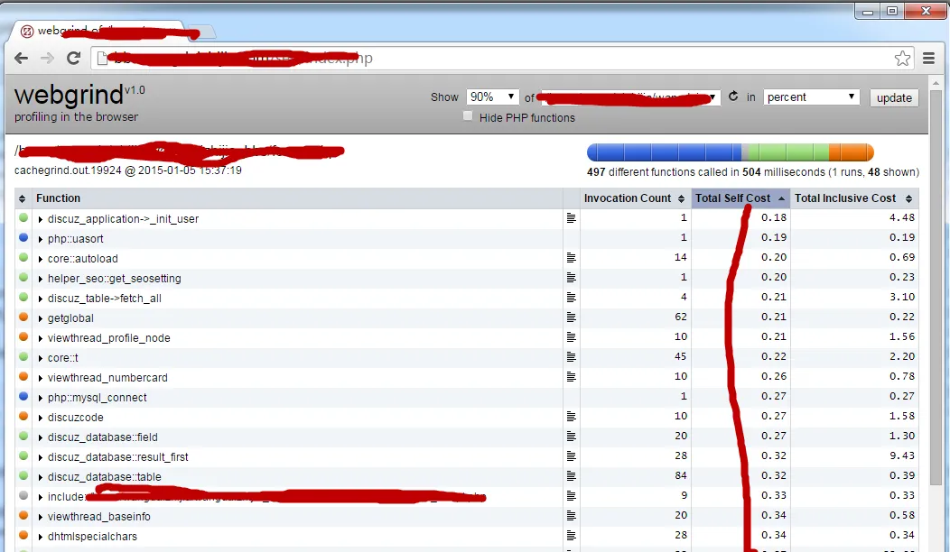Open source file icon for viewthread_profile_node
The height and width of the screenshot is (552, 950).
click(x=571, y=337)
